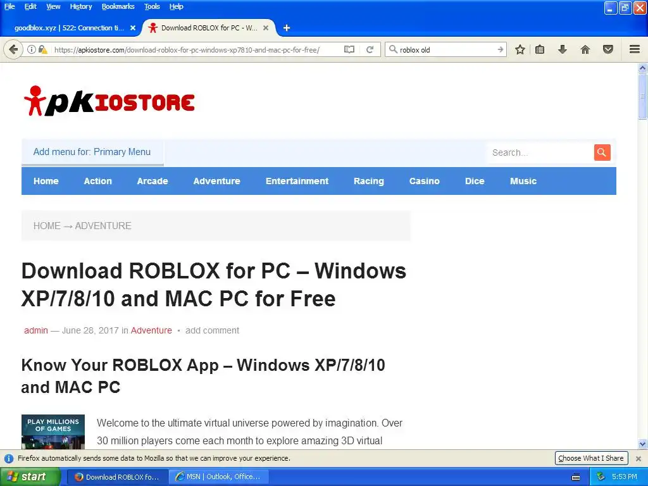Click the 5:53 PM taskbar clock
648x486 pixels.
[x=624, y=477]
